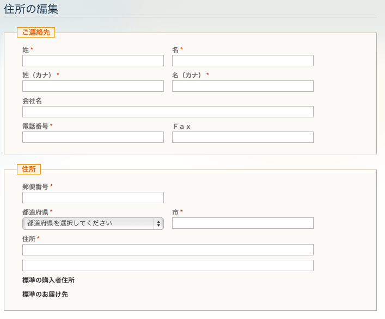Open the 都道府県 prefecture dropdown
Viewport: 385px width, 319px height.
93,223
